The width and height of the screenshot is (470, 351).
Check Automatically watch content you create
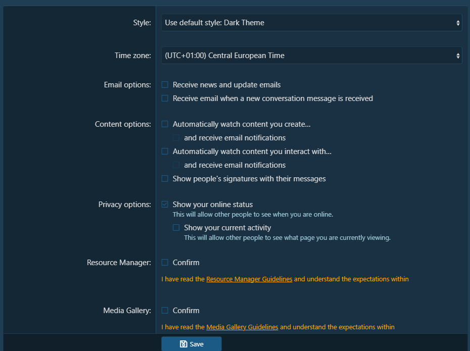click(x=165, y=124)
